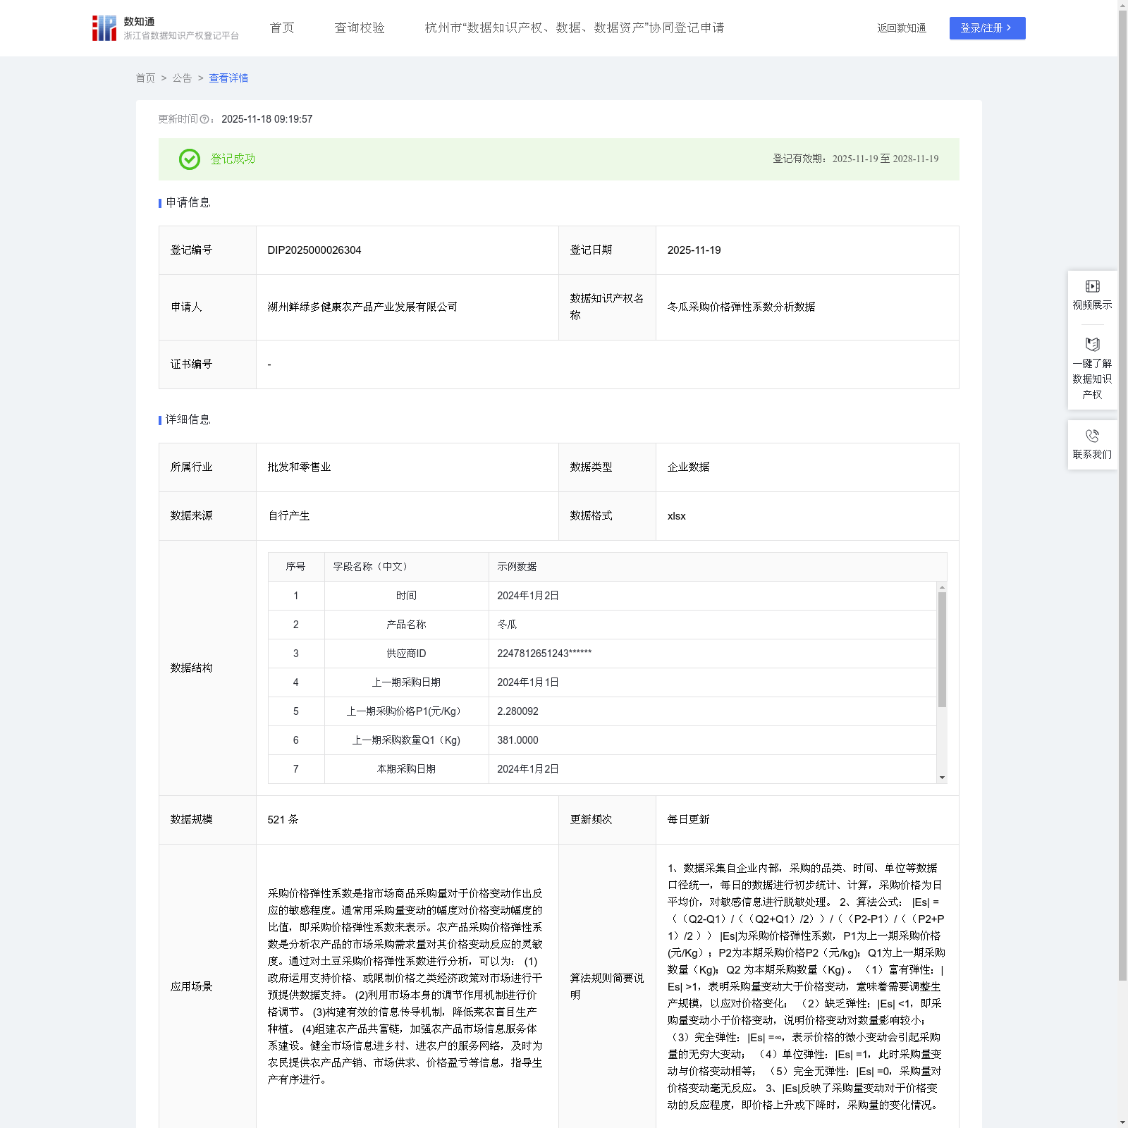Open the 查询校验 navigation menu item
1128x1128 pixels.
[360, 28]
